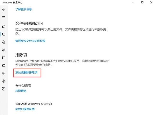153x115 pixels.
Task: Click 添加或删除排除项 link
Action: pos(26,73)
